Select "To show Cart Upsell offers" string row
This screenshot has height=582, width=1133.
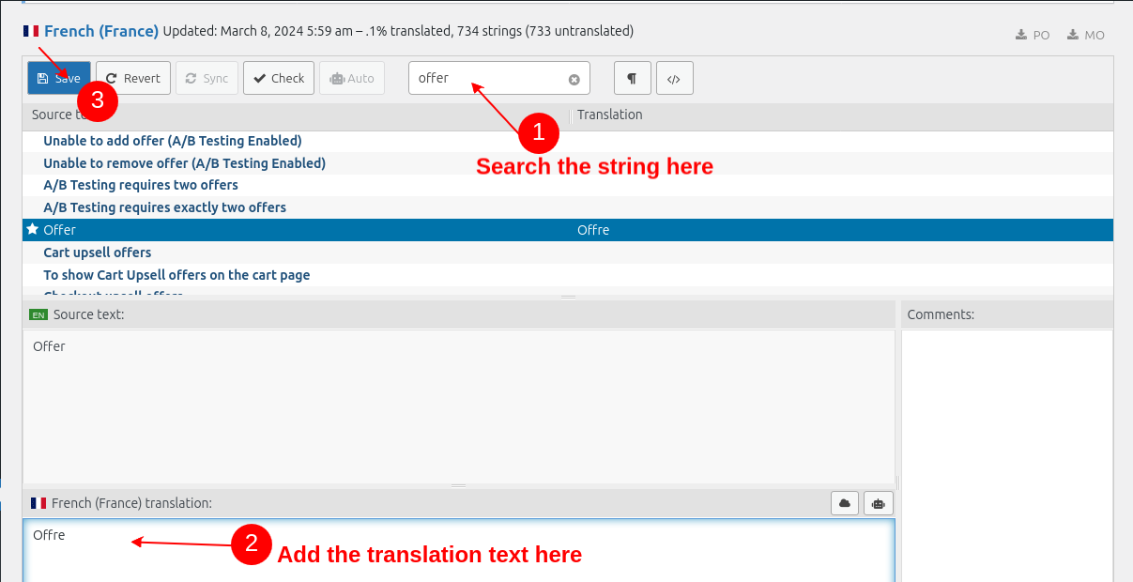tap(176, 275)
